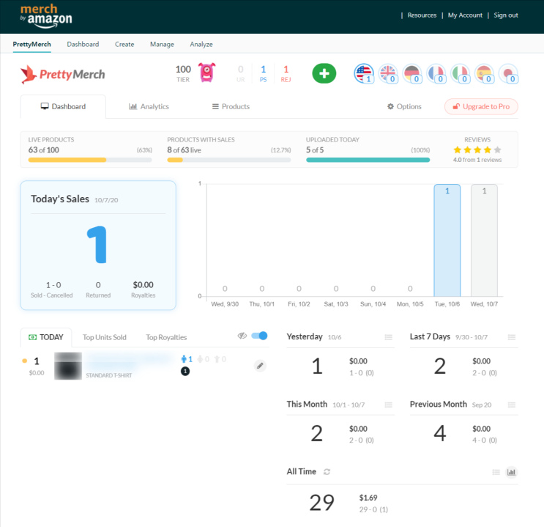Click the 100 TIER indicator
The image size is (544, 527).
(183, 73)
